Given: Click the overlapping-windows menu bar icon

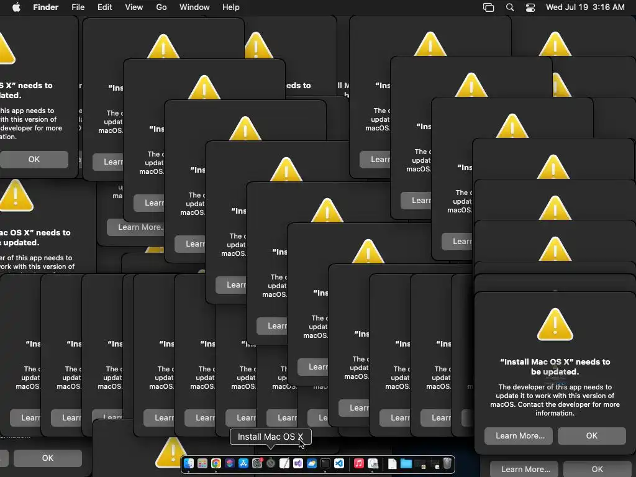Looking at the screenshot, I should 488,7.
